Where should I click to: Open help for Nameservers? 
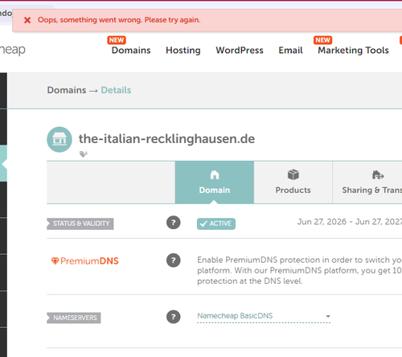[x=174, y=317]
